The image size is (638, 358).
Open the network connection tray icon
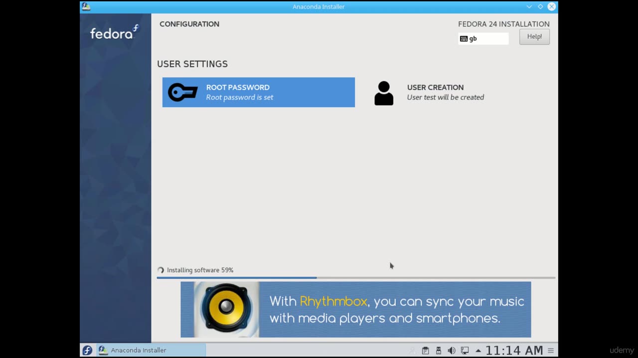465,351
